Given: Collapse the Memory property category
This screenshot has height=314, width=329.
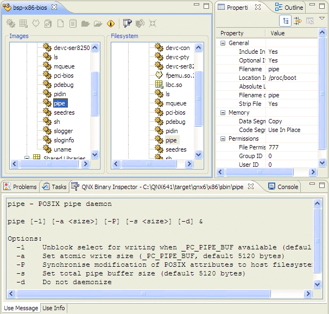Looking at the screenshot, I should [223, 112].
